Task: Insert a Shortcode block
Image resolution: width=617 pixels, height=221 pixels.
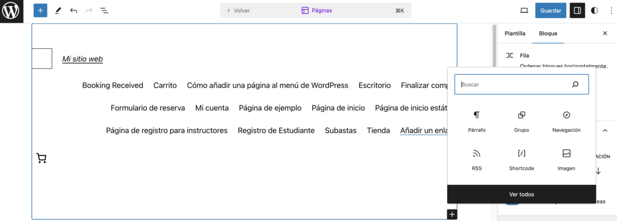Action: point(521,160)
